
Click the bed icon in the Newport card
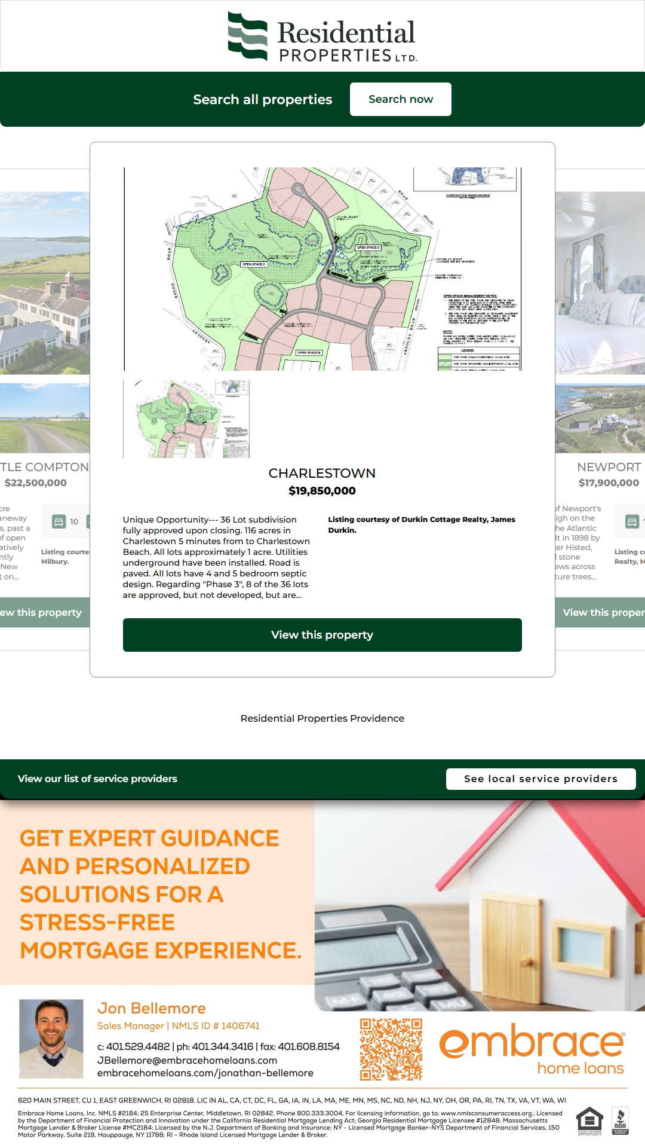[x=632, y=521]
